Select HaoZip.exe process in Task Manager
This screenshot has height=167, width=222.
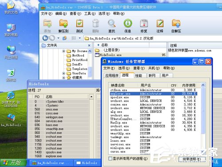tap(154, 122)
